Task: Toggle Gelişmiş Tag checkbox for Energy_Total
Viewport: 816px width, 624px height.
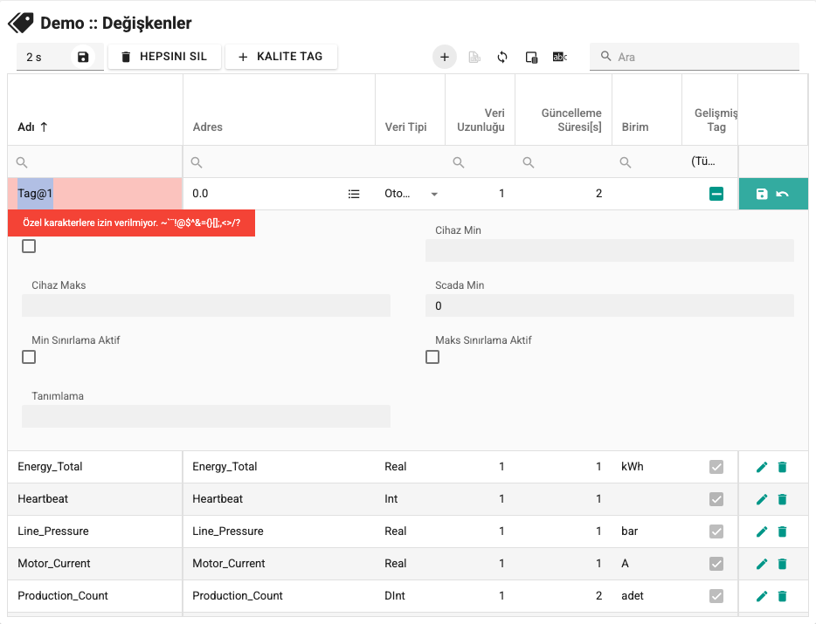Action: pyautogui.click(x=716, y=467)
